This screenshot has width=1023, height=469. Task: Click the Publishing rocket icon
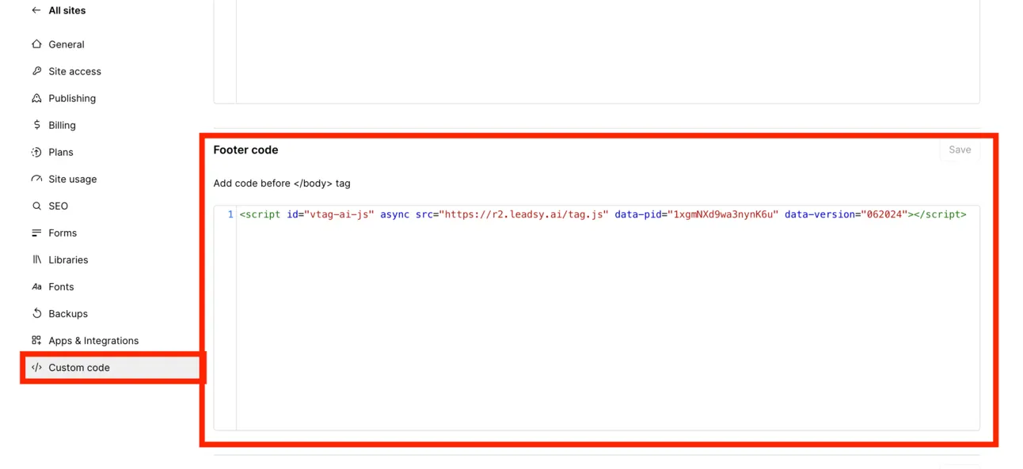pyautogui.click(x=36, y=98)
